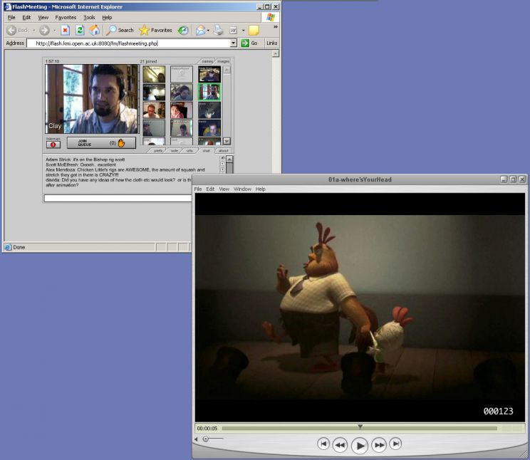Click inside the chat message input field
530x460 pixels.
[118, 199]
